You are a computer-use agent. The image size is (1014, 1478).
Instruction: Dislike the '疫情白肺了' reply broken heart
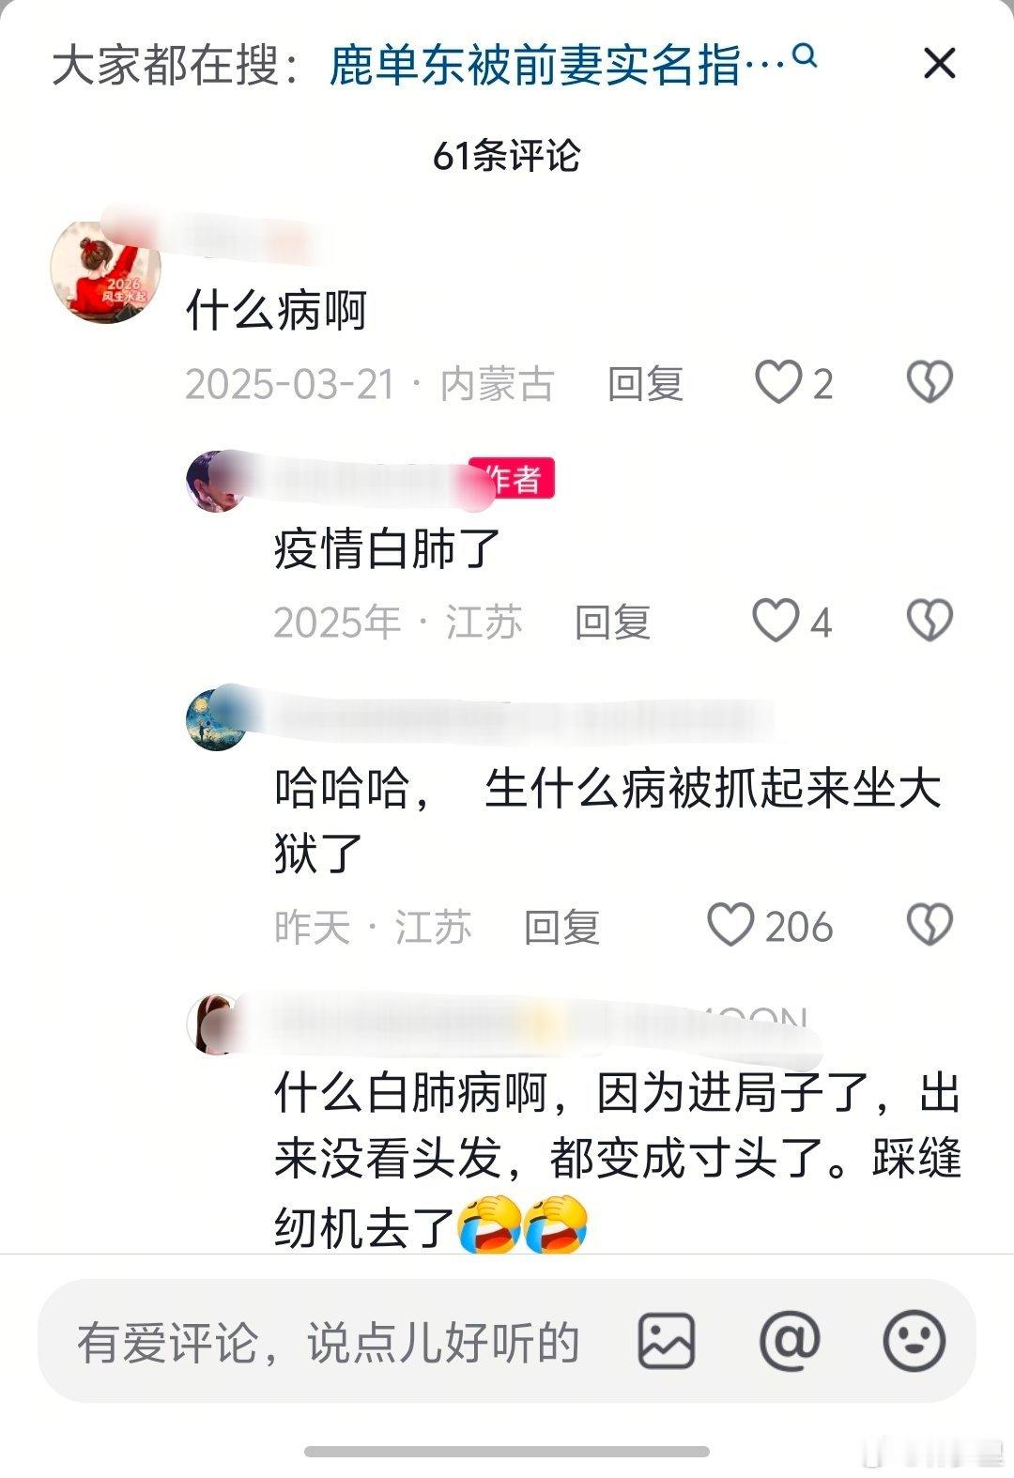tap(929, 621)
